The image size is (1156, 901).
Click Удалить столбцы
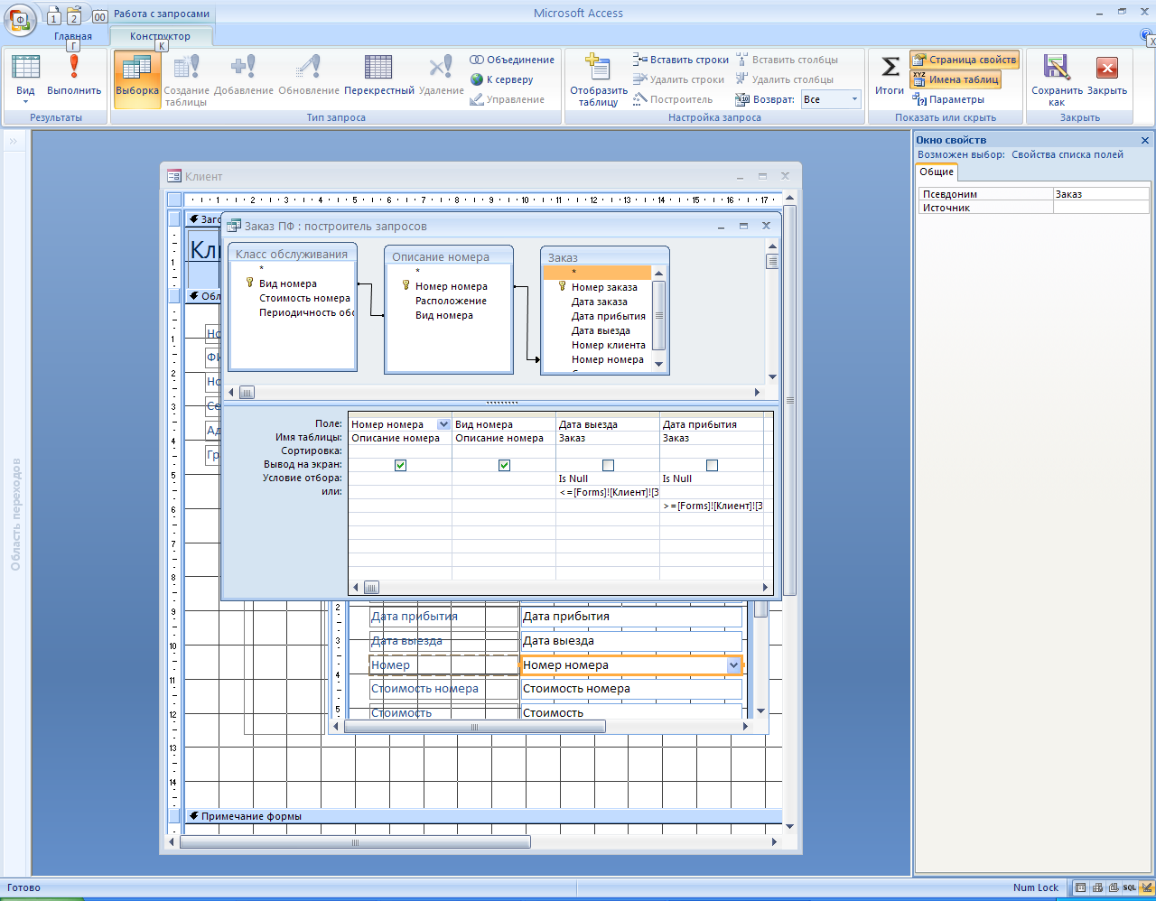pyautogui.click(x=785, y=79)
